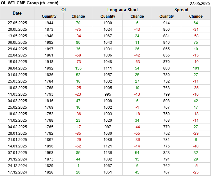The height and width of the screenshot is (176, 211).
Task: Select the Spread quantity 914 in the first row
Action: pos(167,23)
